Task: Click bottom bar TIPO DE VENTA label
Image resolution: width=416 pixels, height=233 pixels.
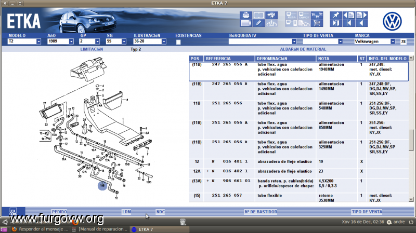Action: click(367, 212)
